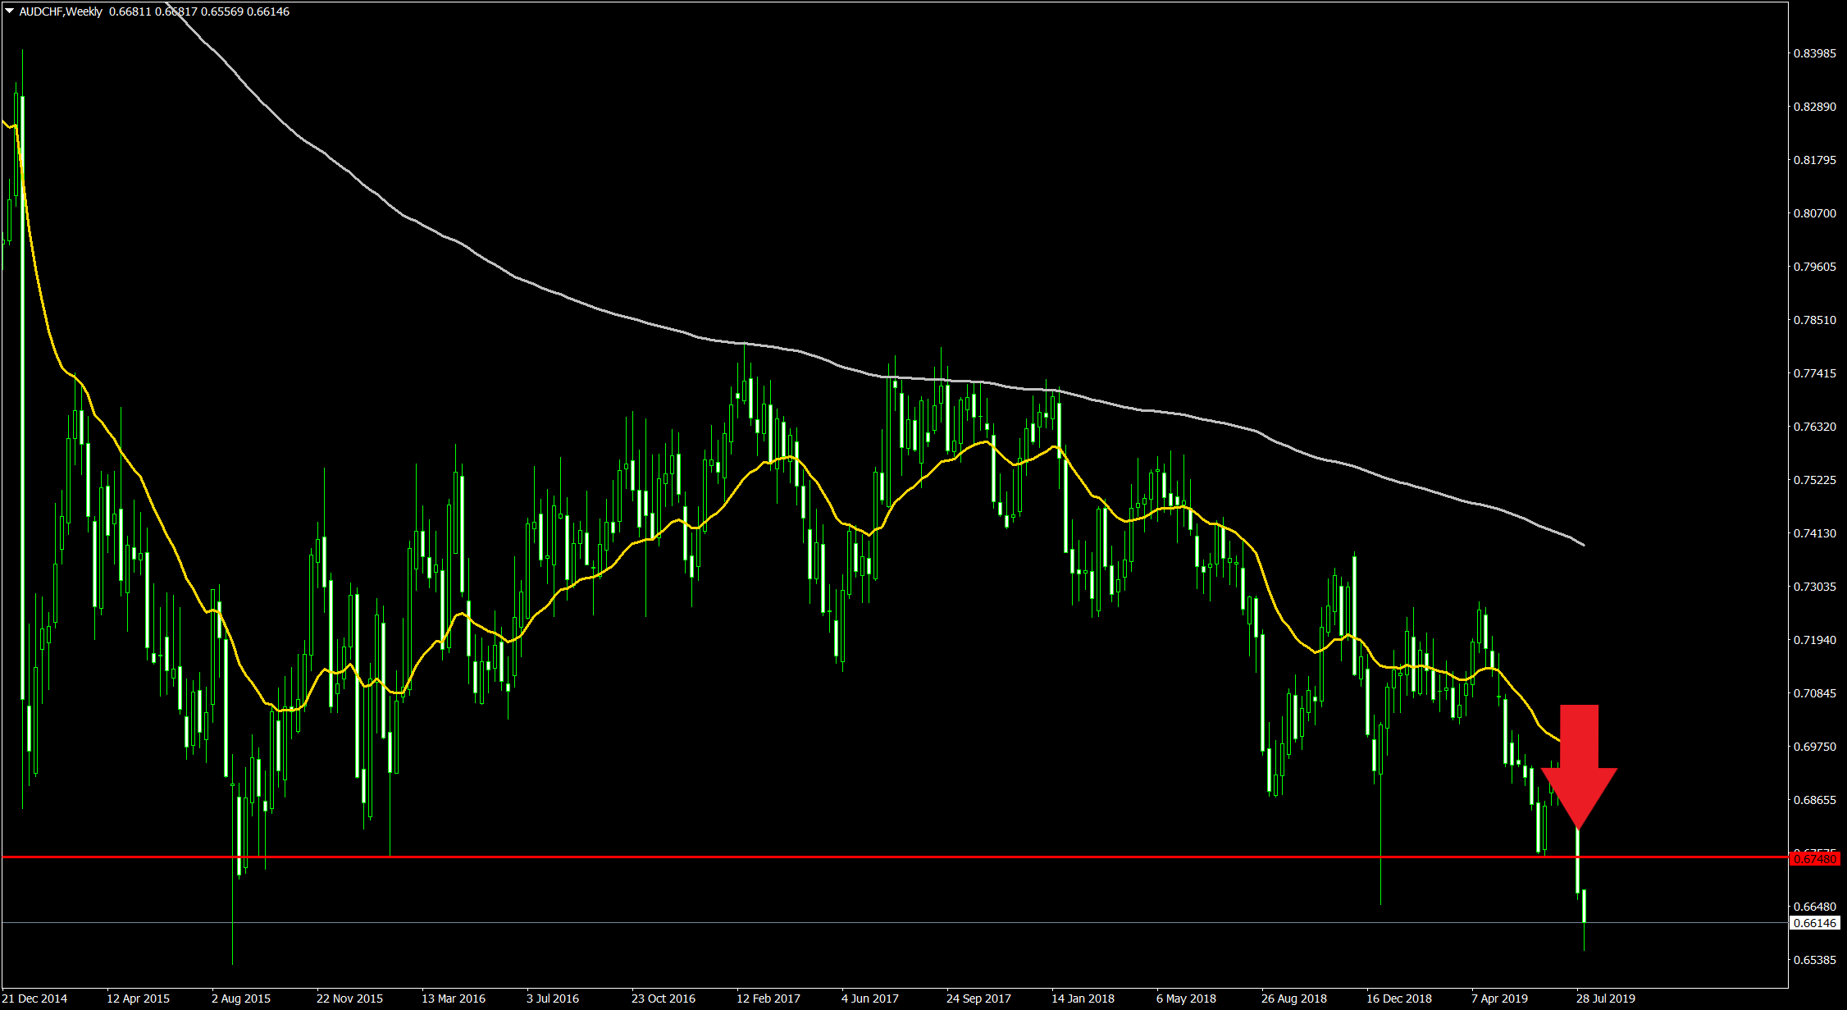Click the AUDCHF,Weekly chart title text

[61, 11]
